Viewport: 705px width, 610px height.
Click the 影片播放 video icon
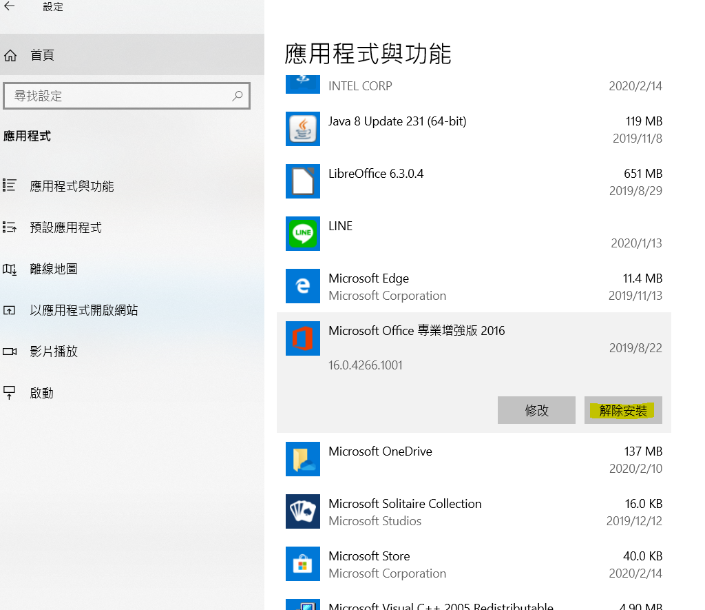coord(10,352)
